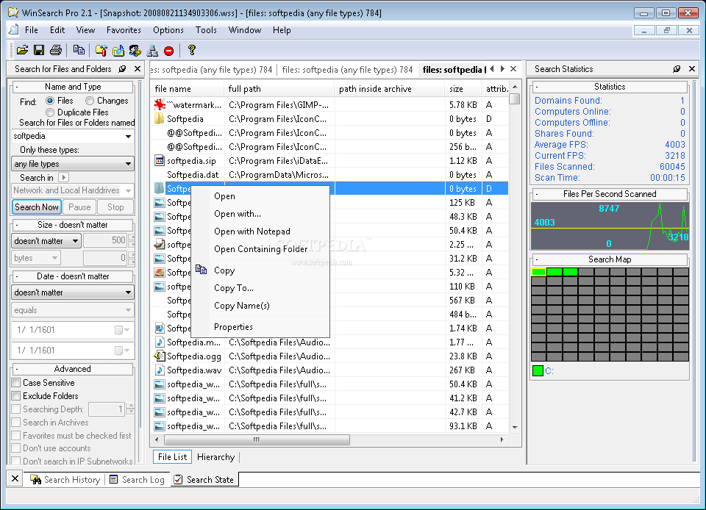
Task: Collapse the Statistics section
Action: point(537,87)
